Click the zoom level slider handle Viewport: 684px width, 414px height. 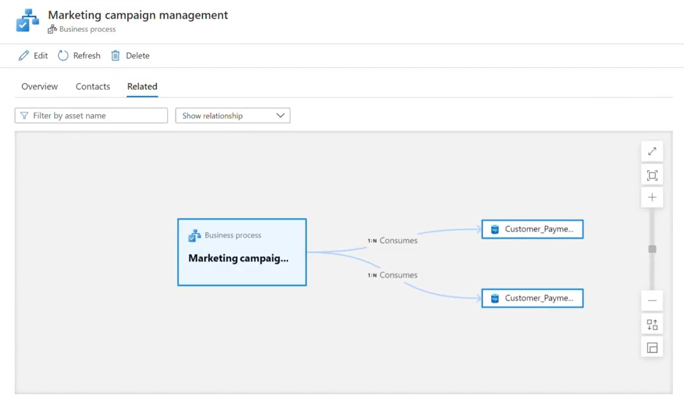click(x=651, y=248)
